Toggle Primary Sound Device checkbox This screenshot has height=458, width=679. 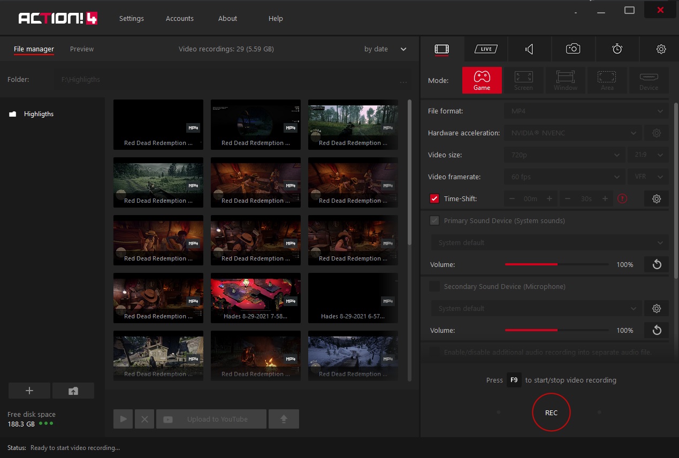(x=434, y=220)
